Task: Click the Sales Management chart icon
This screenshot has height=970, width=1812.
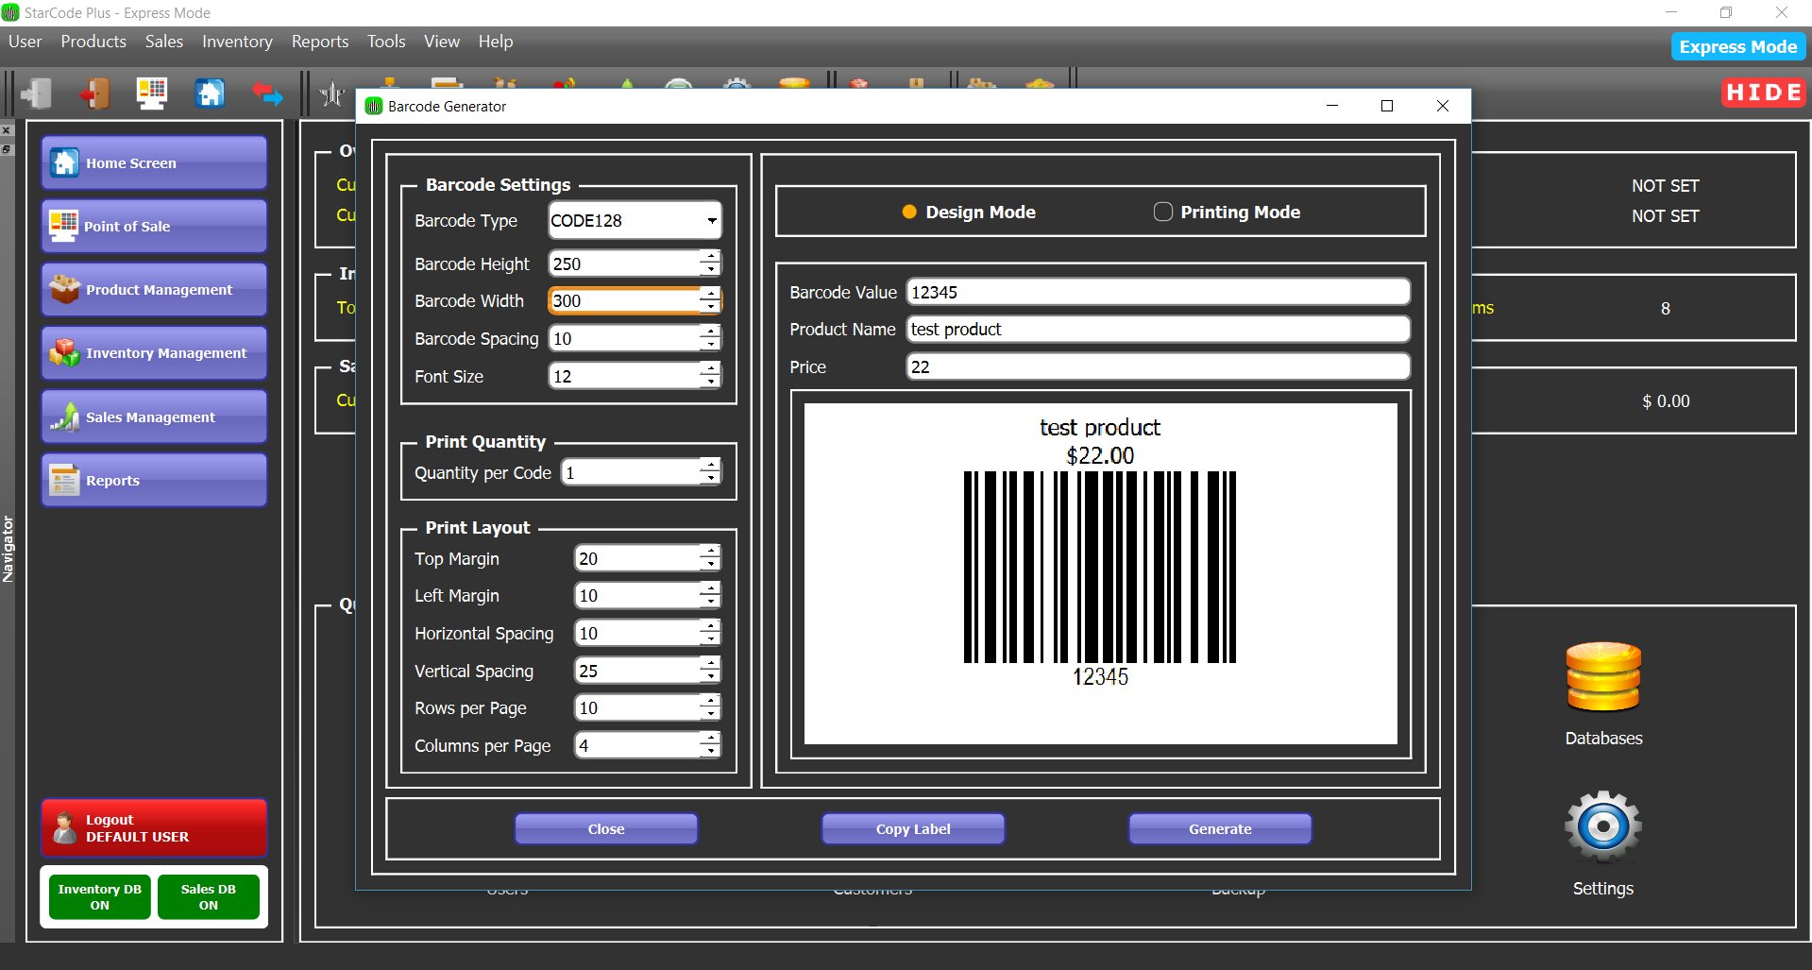Action: [x=62, y=416]
